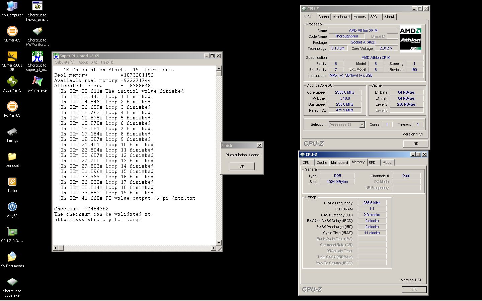Switch to Cache tab in upper CPU-Z
This screenshot has width=482, height=301.
(323, 17)
